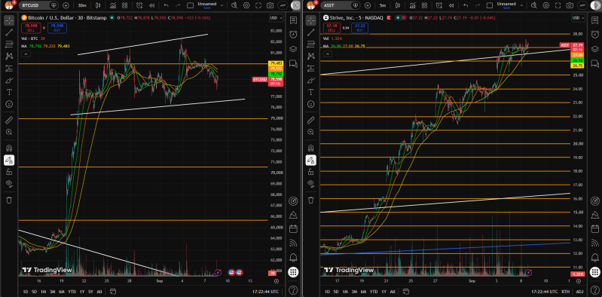Toggle lock all drawings in BTCUSD toolbar
This screenshot has height=297, width=602.
click(x=9, y=172)
